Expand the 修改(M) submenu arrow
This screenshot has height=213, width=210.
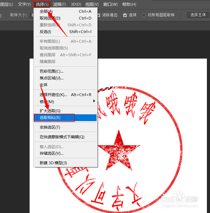pyautogui.click(x=94, y=102)
